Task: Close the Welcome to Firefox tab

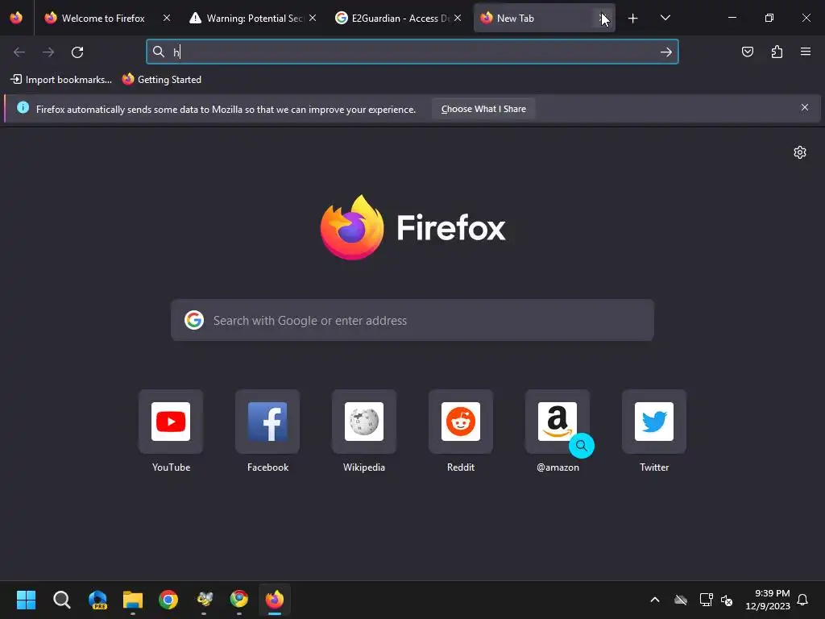Action: (x=166, y=18)
